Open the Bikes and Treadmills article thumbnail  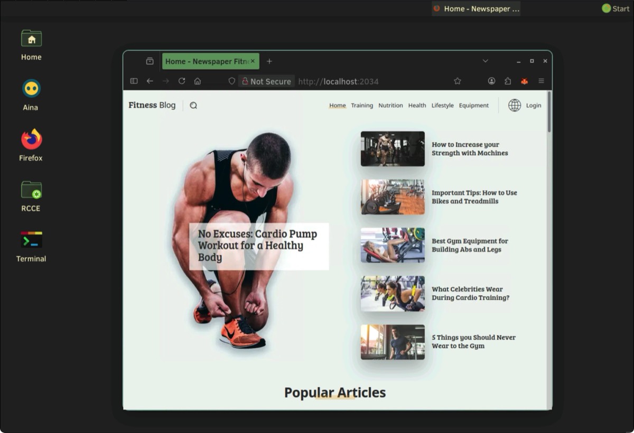393,197
